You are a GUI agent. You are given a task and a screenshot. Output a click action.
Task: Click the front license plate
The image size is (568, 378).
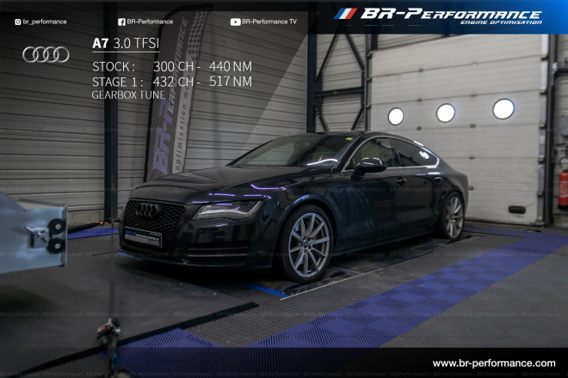click(x=142, y=237)
